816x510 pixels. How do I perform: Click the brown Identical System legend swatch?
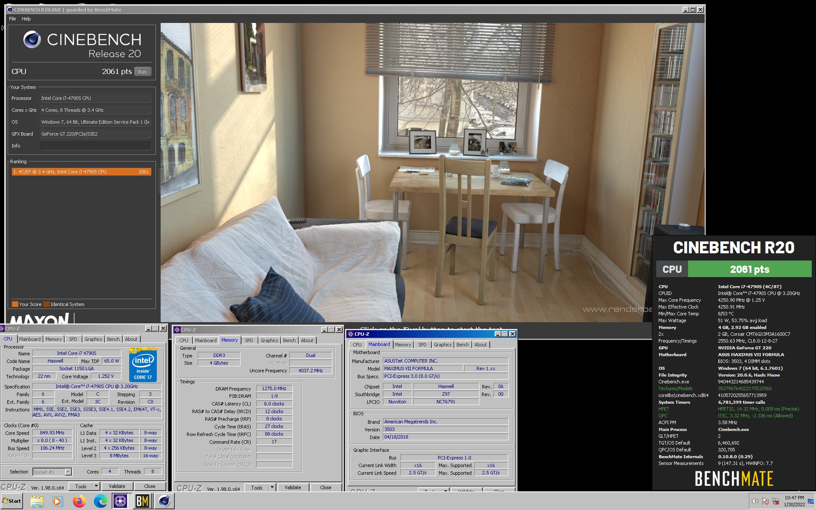coord(46,304)
